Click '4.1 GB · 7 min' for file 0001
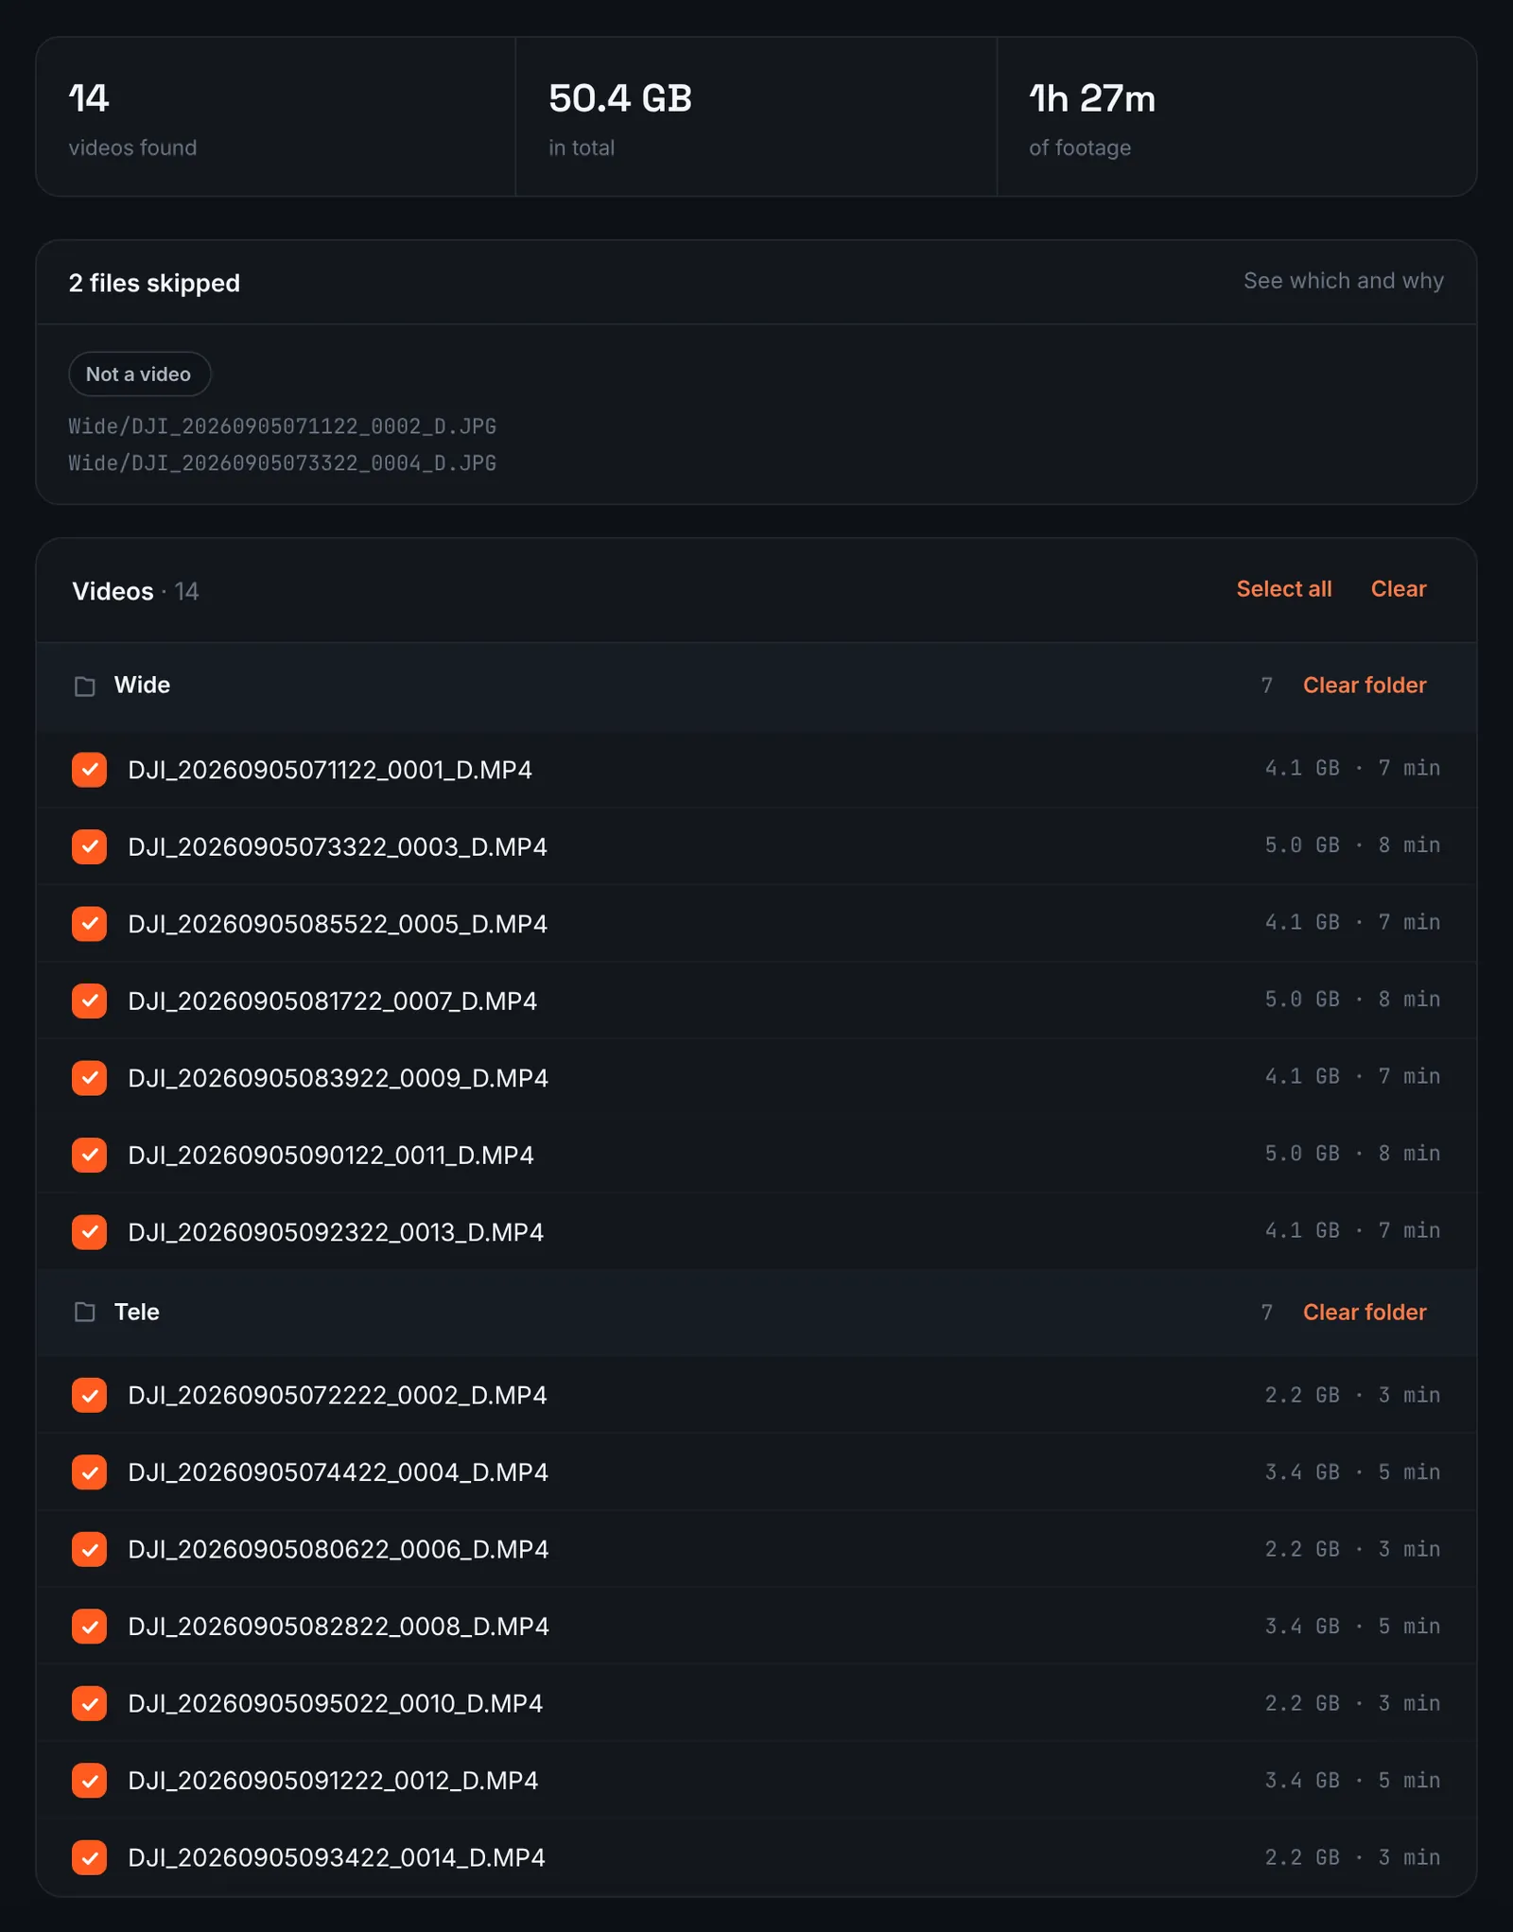 [1352, 768]
